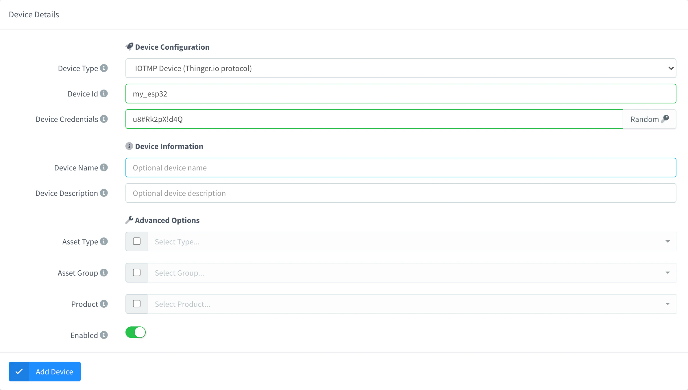688x390 pixels.
Task: Click the Add Device button
Action: tap(45, 372)
